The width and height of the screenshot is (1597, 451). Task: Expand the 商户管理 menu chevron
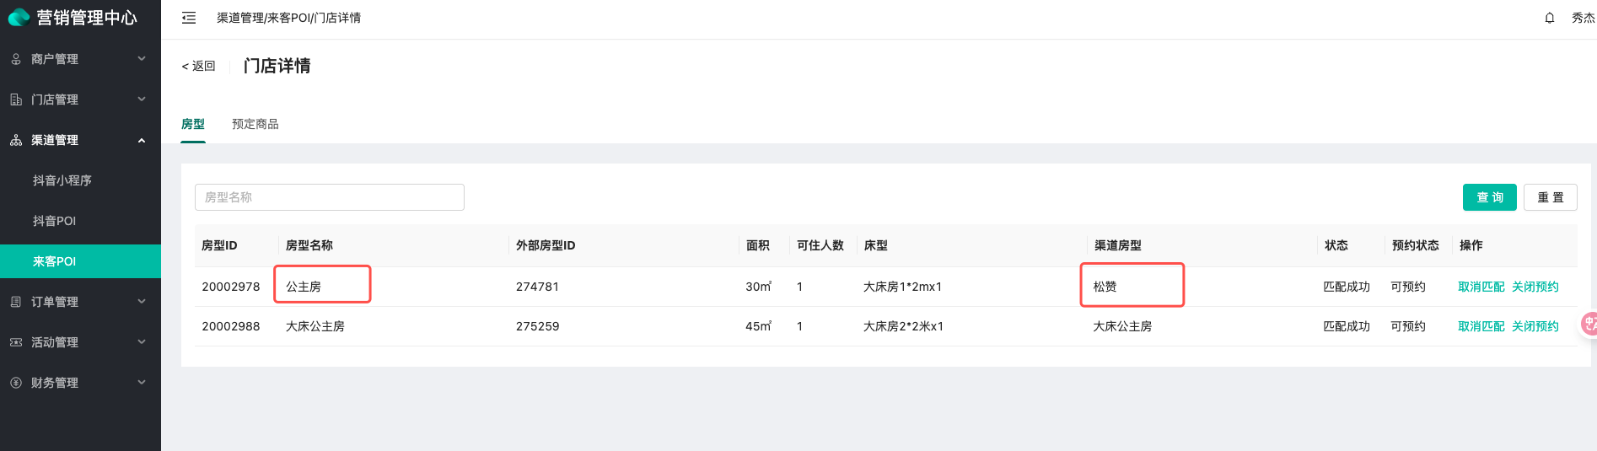142,58
